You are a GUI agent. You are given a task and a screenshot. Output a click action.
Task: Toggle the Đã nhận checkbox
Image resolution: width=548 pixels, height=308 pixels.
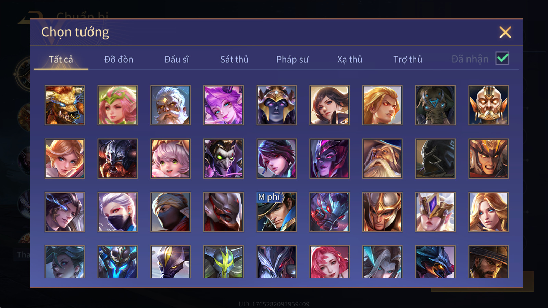click(502, 59)
